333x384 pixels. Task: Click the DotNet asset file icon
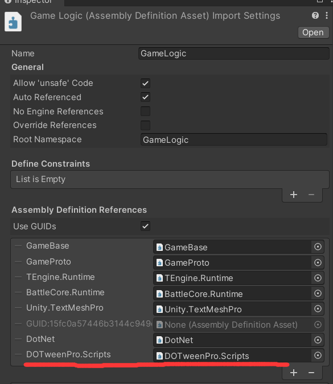[x=159, y=340]
